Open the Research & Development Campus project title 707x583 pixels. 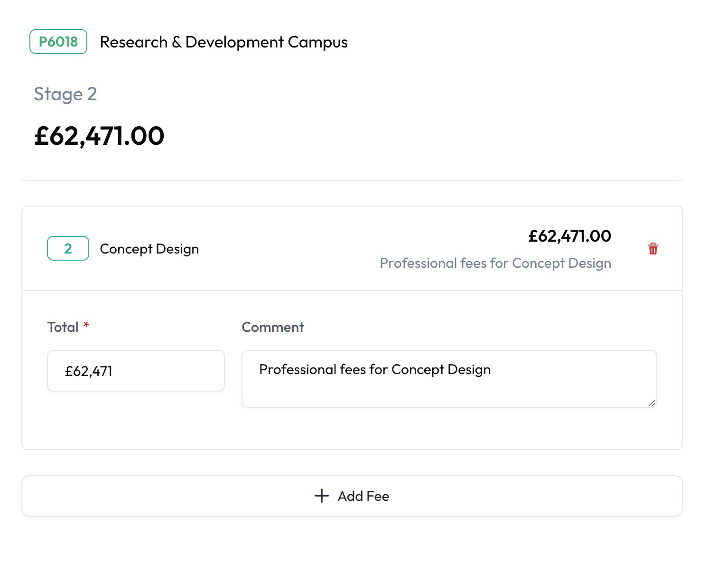[223, 42]
